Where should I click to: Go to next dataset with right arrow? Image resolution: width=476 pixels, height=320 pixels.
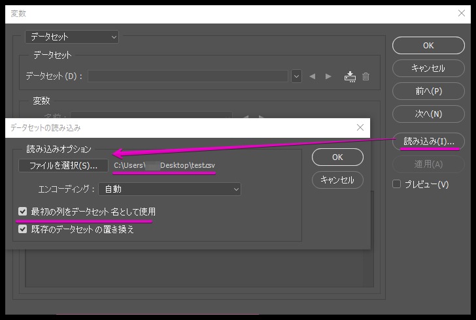point(328,76)
